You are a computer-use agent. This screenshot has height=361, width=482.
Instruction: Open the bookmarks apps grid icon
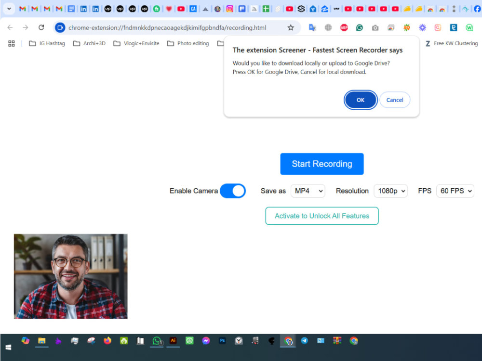tap(12, 43)
